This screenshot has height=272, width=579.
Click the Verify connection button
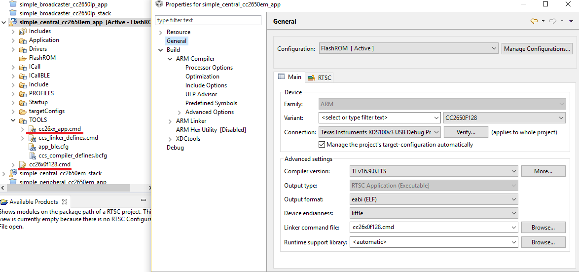pyautogui.click(x=466, y=132)
